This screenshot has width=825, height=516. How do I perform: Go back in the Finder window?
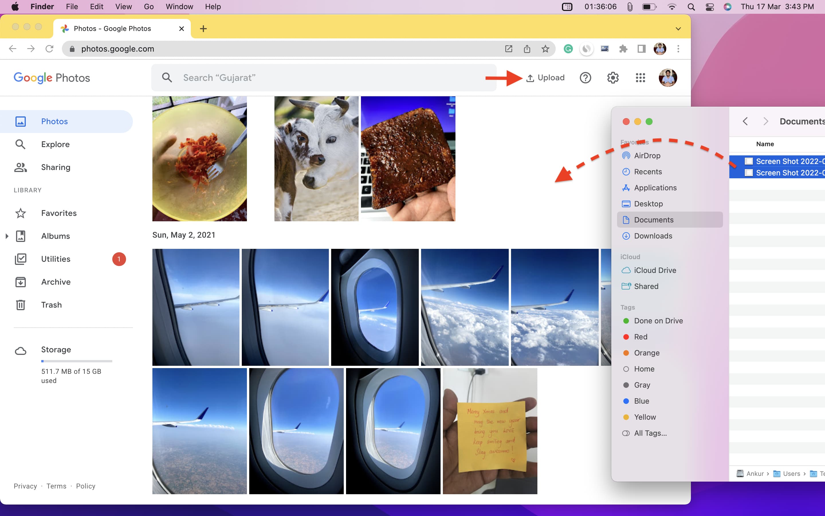pos(745,122)
